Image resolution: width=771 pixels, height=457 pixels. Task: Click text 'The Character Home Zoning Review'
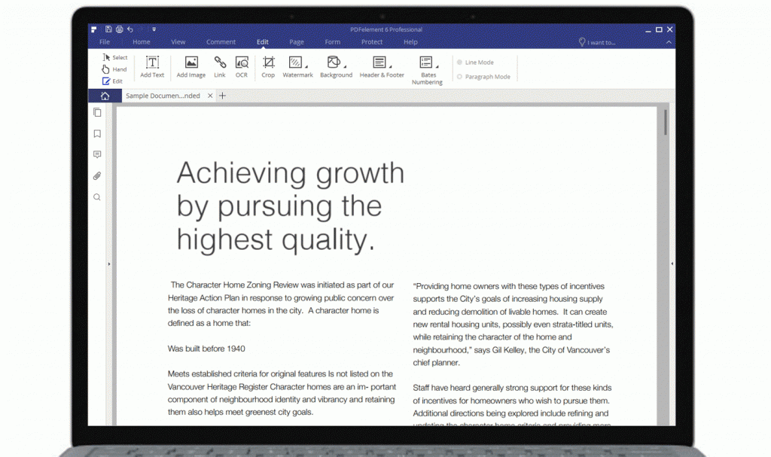click(235, 285)
